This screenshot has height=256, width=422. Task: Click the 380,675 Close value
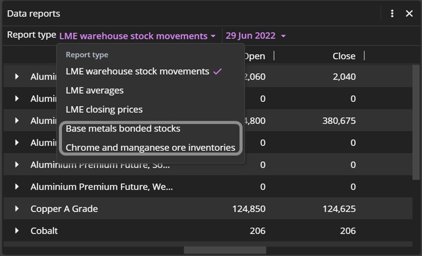click(x=339, y=121)
